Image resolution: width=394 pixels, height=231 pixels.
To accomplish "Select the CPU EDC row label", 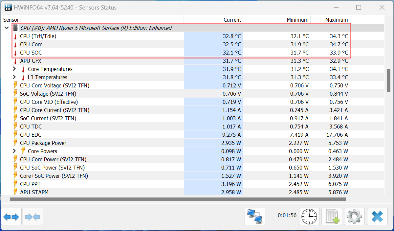I will (31, 135).
